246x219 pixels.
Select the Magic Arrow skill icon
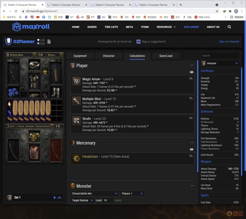pyautogui.click(x=76, y=81)
